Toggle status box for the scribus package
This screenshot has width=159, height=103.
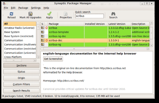pos(42,28)
